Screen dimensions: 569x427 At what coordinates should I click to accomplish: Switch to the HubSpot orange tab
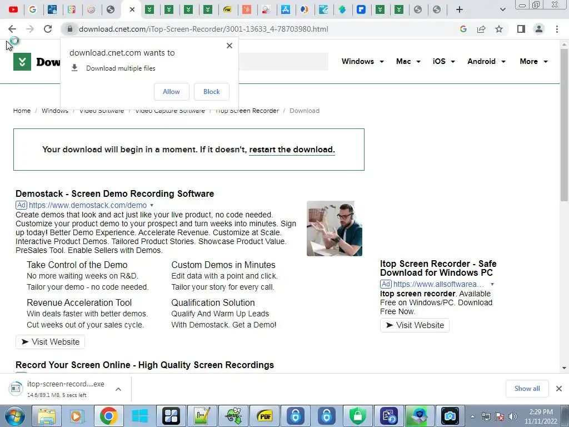point(247,9)
